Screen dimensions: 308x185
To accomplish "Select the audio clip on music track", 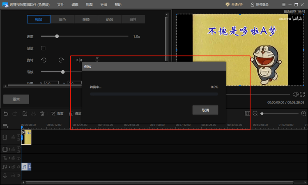I will tap(26, 167).
